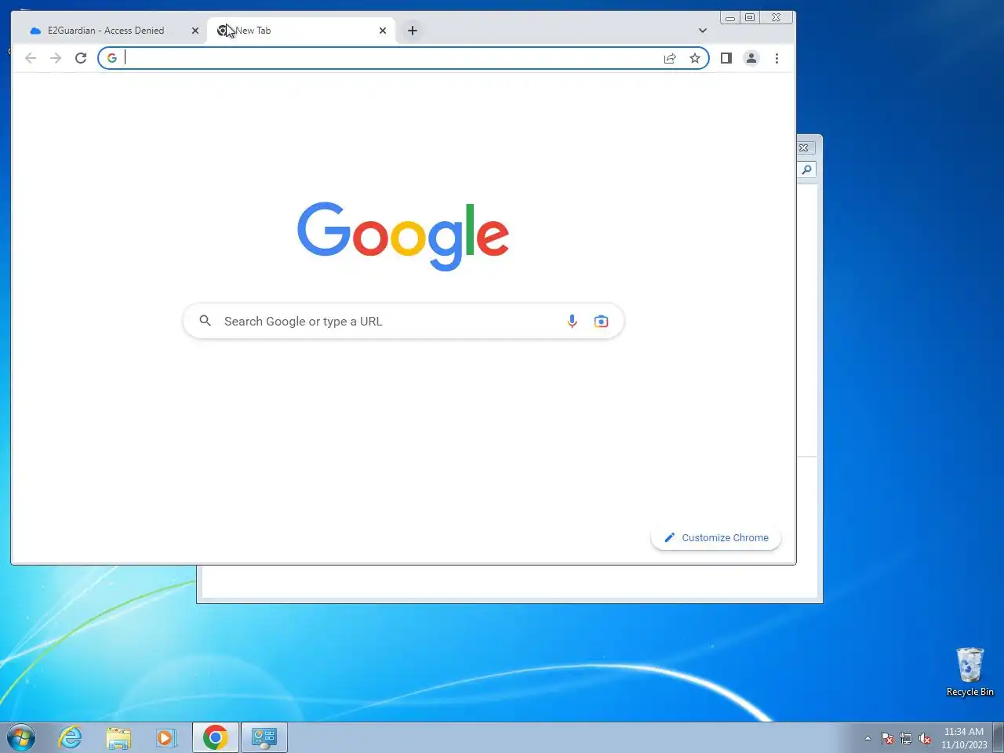Click the search icon in the background window

click(x=806, y=169)
